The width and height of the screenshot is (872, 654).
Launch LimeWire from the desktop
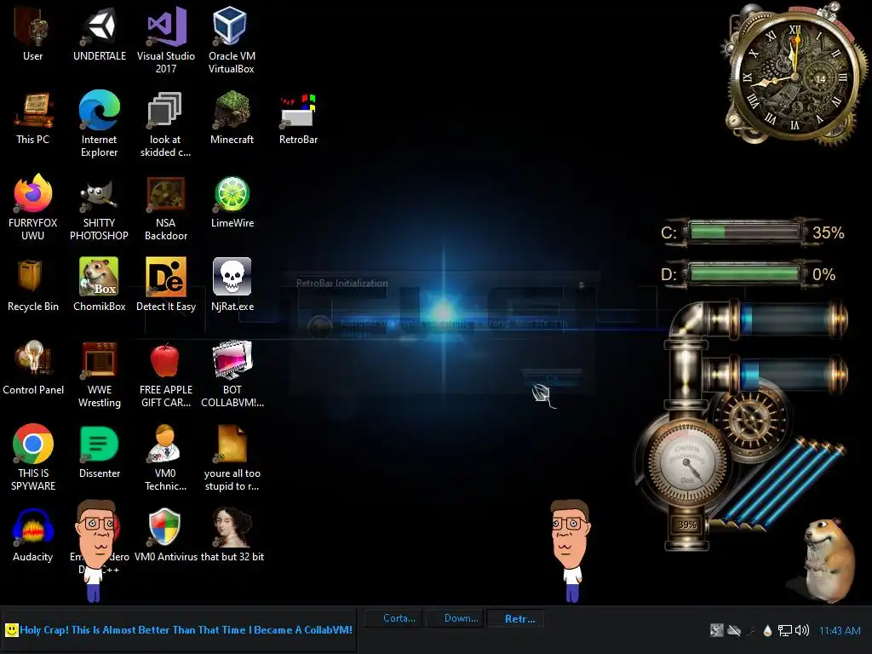(232, 201)
